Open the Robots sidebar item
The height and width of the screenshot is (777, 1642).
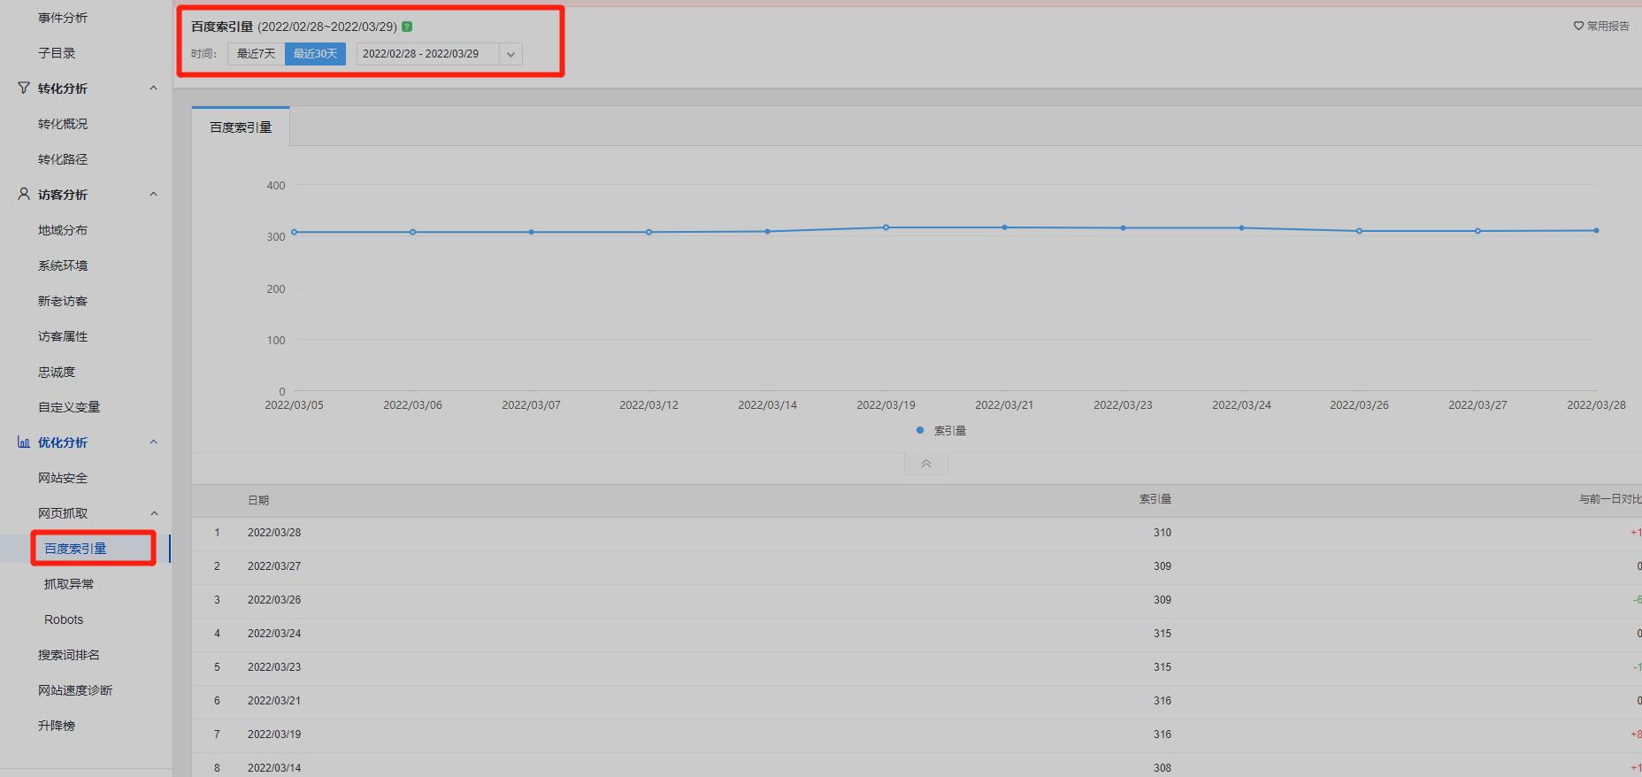coord(64,619)
